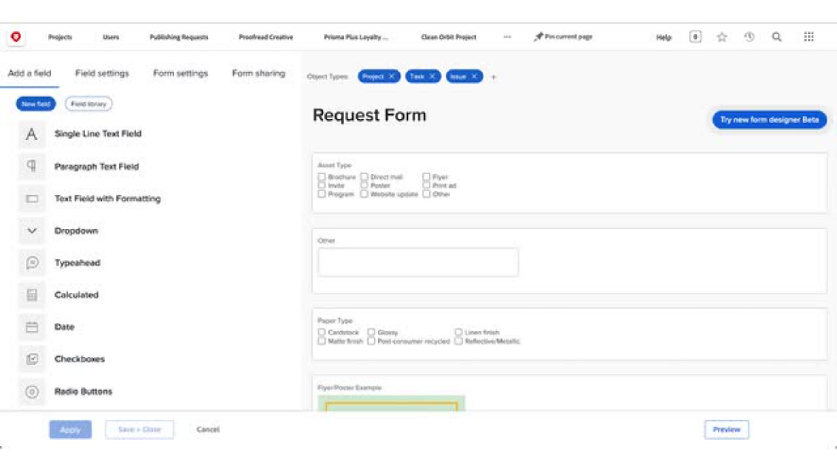Click the Try new form designer Beta button
This screenshot has height=471, width=837.
coord(769,119)
